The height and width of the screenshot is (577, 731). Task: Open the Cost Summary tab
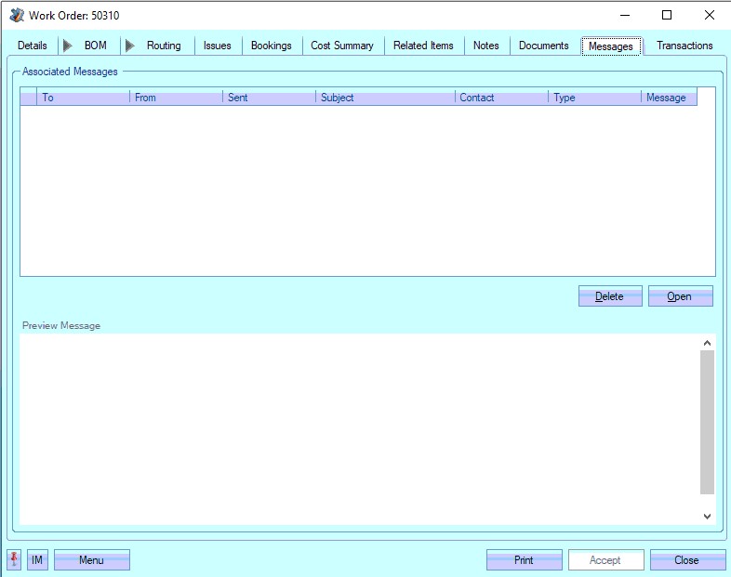[x=341, y=46]
